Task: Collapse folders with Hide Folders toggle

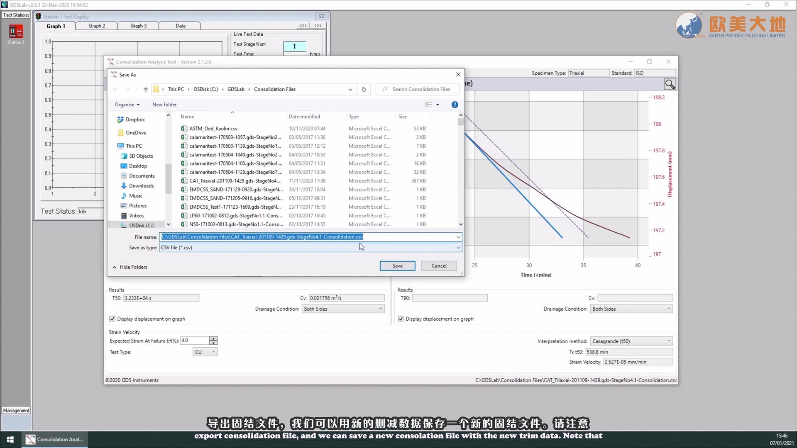Action: pos(130,267)
